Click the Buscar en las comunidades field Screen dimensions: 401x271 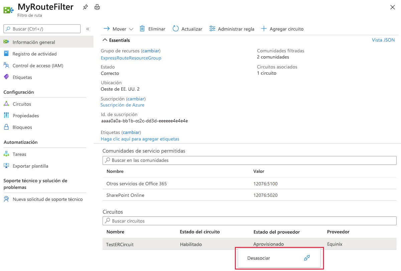coord(249,160)
